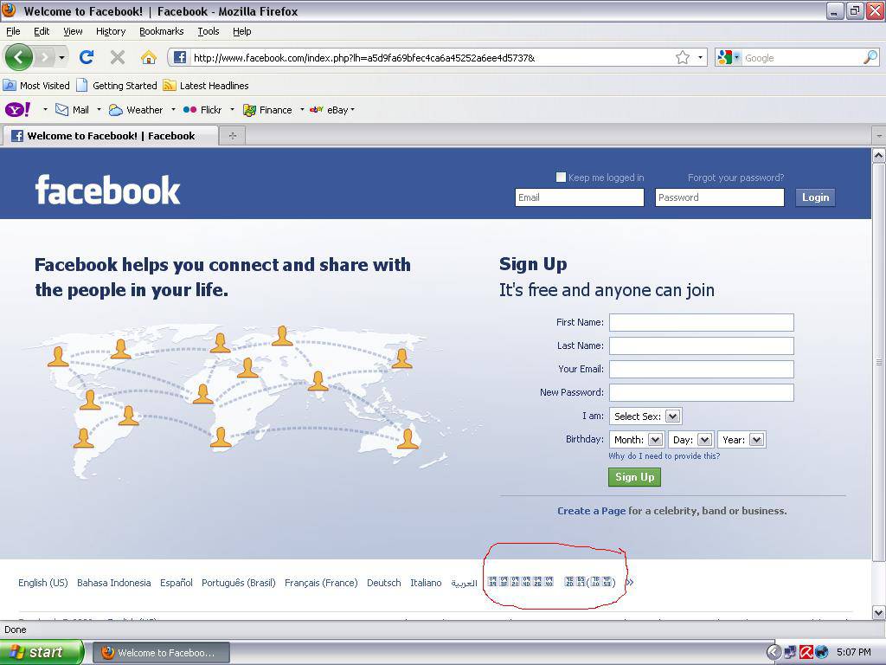
Task: Open the Windows start button
Action: click(42, 652)
